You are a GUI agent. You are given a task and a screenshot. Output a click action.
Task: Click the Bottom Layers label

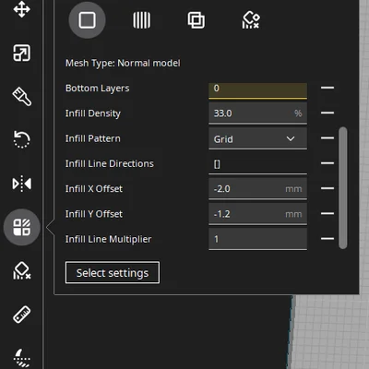[x=97, y=89]
